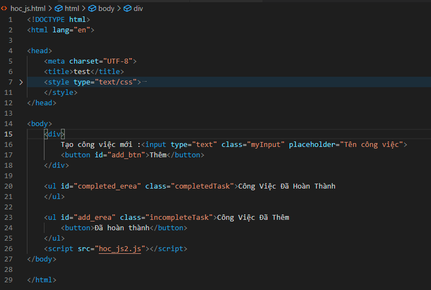
Task: Click line number 15 in gutter
Action: 9,134
